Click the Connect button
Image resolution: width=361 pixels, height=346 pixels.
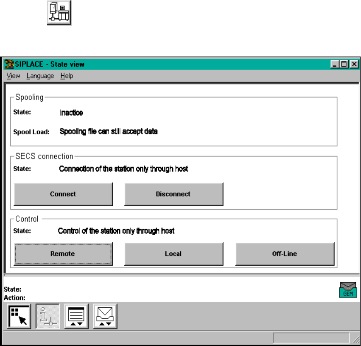(x=63, y=194)
